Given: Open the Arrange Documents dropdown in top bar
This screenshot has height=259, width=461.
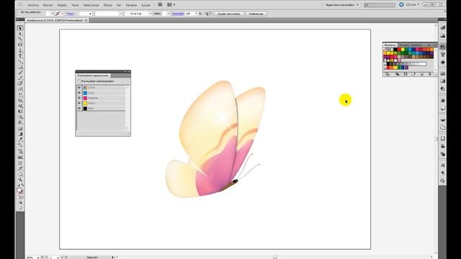Looking at the screenshot, I should 171,5.
